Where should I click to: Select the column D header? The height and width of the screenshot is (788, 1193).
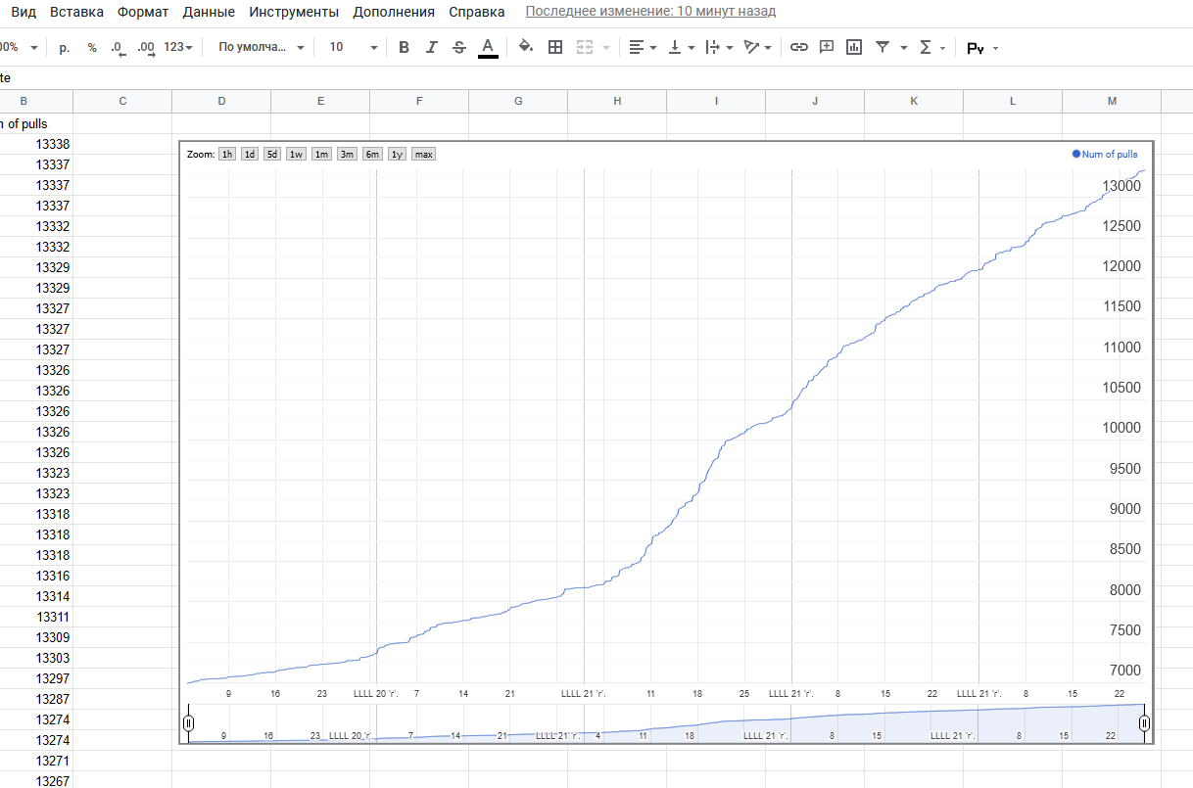pos(221,101)
